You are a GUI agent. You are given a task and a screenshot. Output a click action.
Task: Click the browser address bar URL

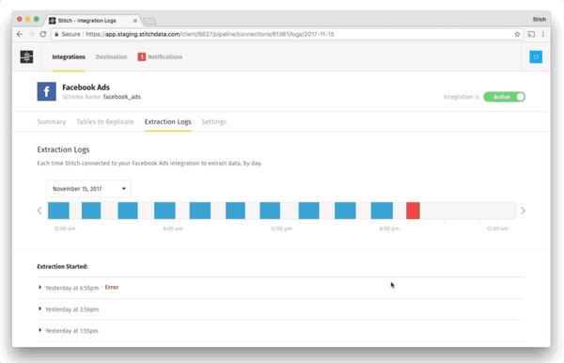click(210, 34)
